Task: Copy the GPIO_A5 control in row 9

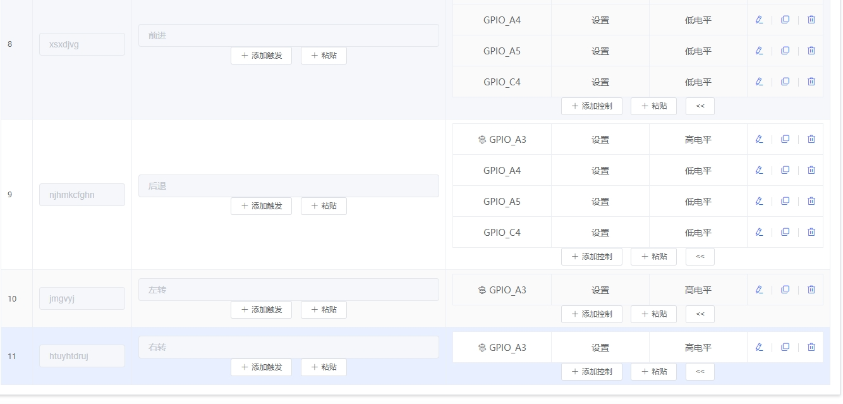Action: tap(785, 201)
